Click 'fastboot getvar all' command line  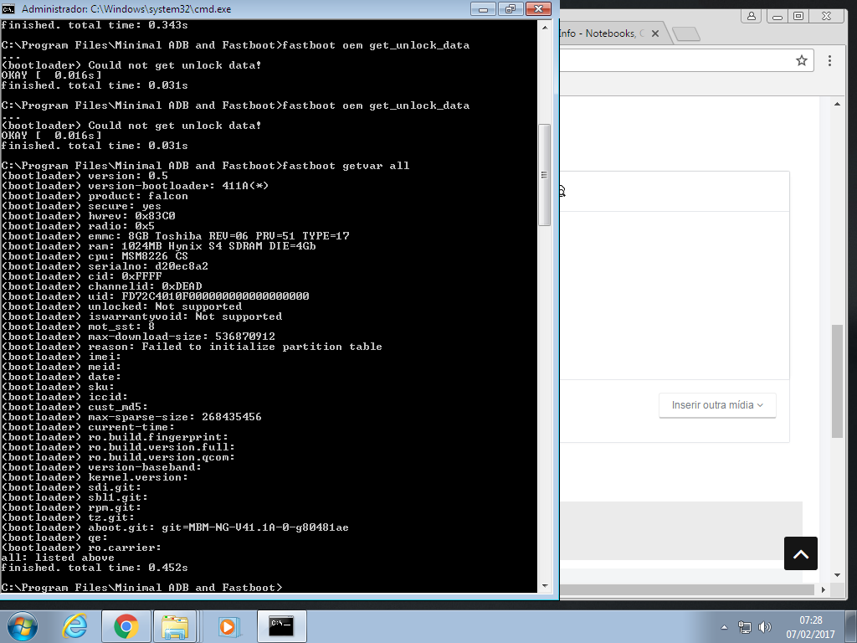click(206, 166)
